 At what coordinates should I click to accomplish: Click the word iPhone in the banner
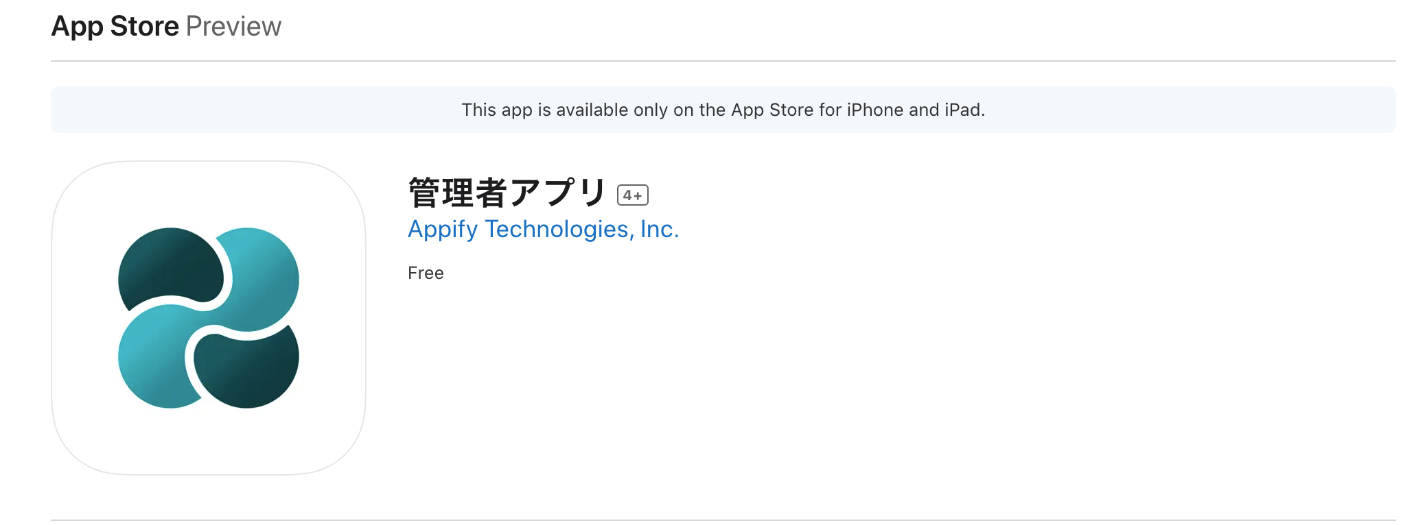click(x=875, y=110)
